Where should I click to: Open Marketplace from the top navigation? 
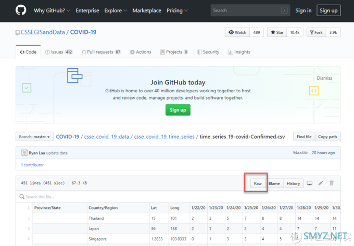[147, 10]
